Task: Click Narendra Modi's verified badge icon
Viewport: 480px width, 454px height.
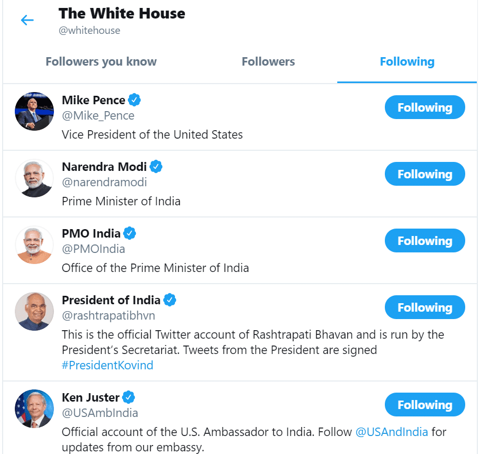Action: point(156,167)
